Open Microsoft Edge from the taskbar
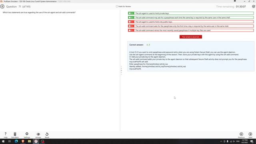The image size is (256, 144). pyautogui.click(x=16, y=141)
